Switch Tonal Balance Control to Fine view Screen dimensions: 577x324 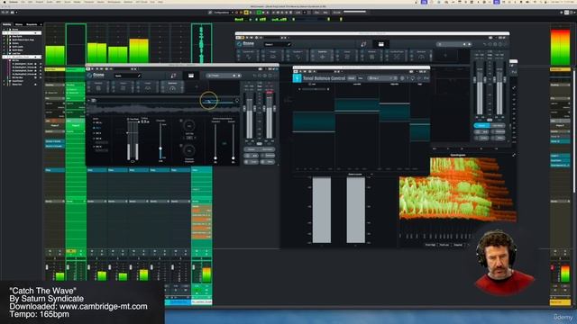click(361, 78)
